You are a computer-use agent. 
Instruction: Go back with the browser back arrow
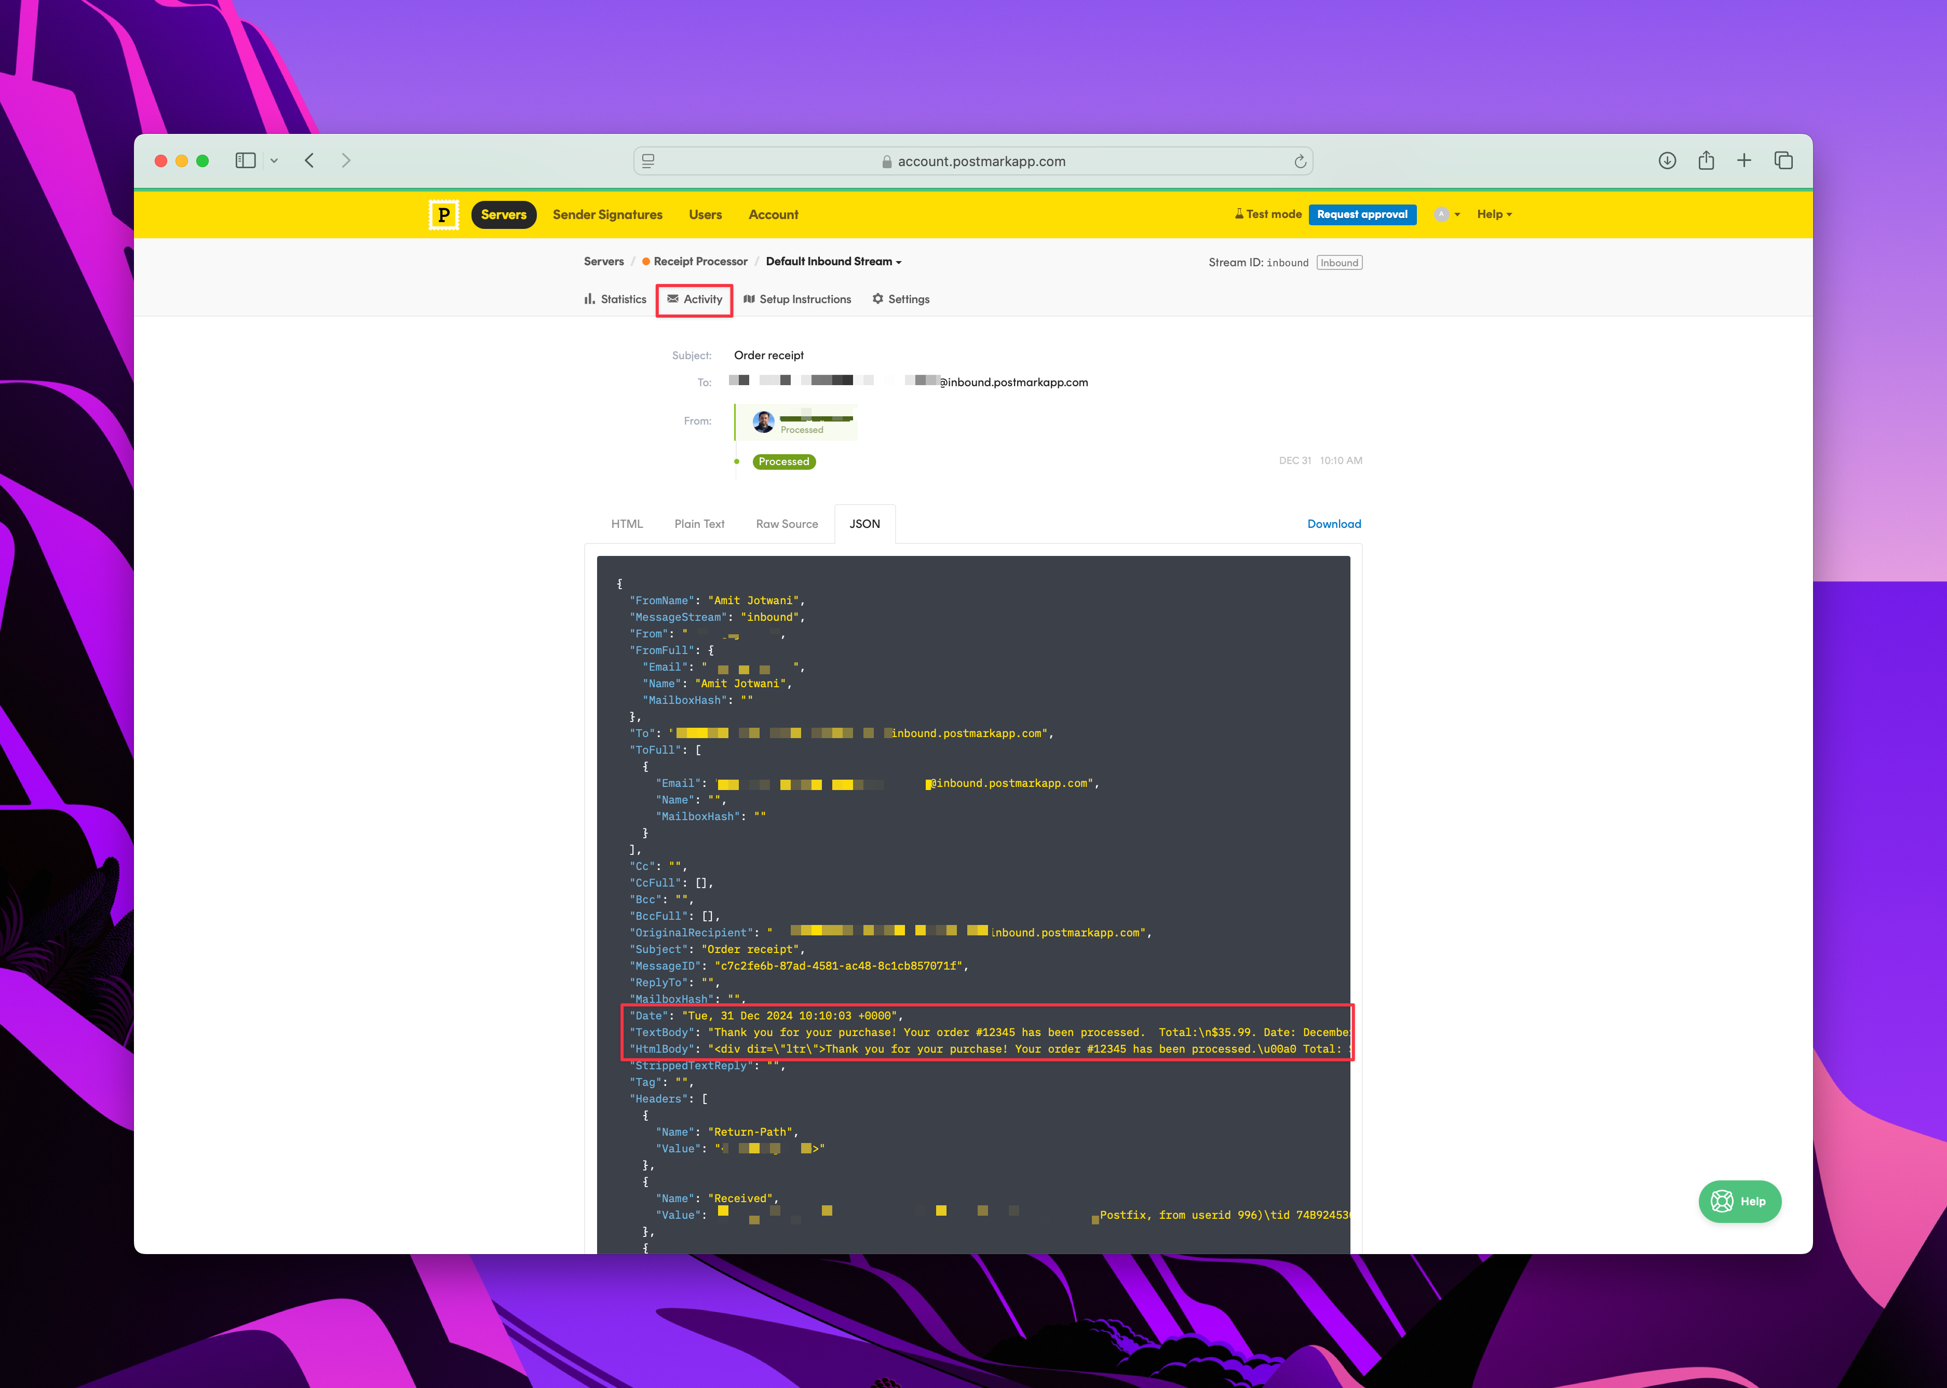coord(309,161)
